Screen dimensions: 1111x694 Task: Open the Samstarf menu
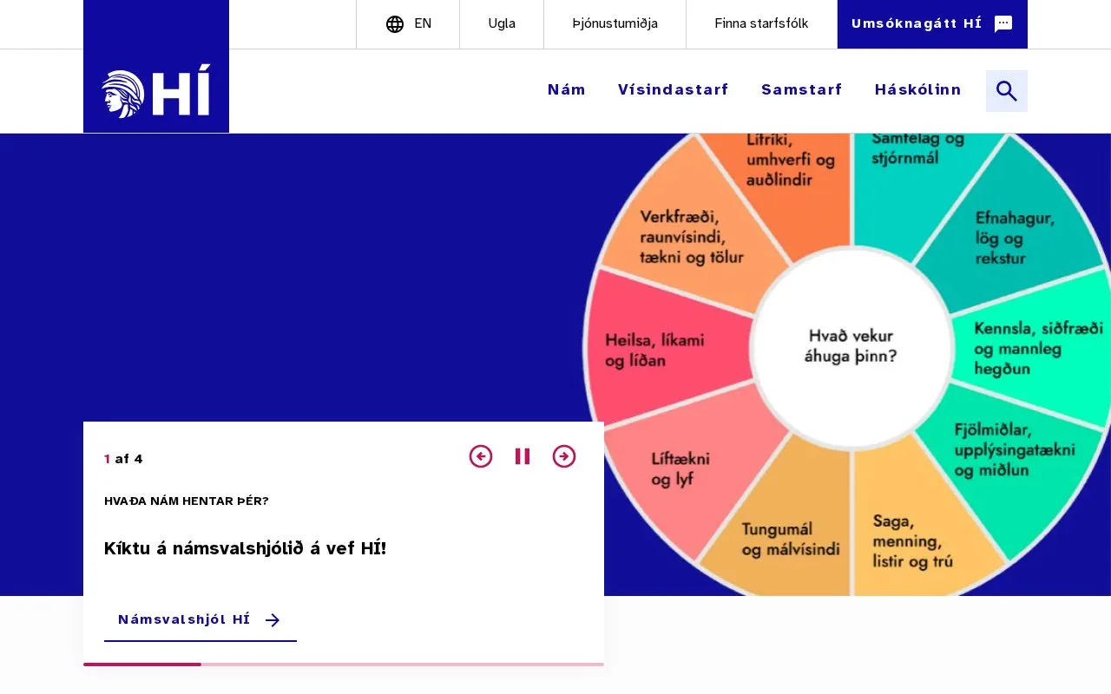[x=802, y=90]
